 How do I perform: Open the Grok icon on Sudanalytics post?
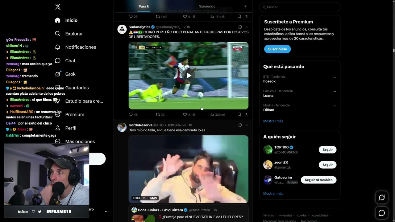240,27
